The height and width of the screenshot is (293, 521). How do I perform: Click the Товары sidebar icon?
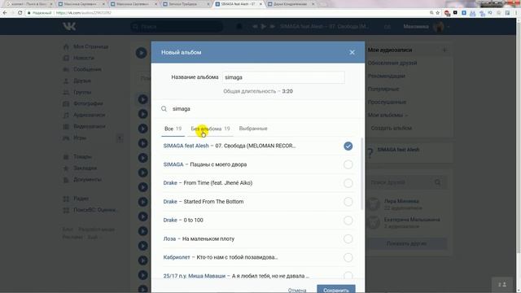click(x=66, y=157)
